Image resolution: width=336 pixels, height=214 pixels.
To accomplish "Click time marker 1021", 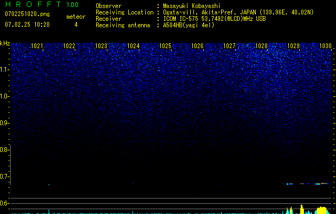I will 37,46.
